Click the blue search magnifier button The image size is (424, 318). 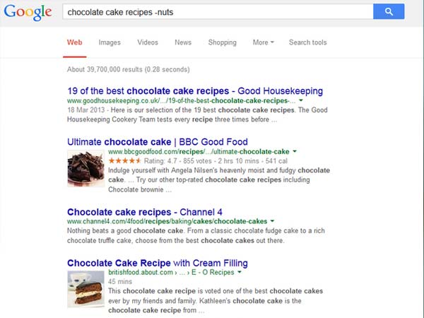tap(389, 11)
